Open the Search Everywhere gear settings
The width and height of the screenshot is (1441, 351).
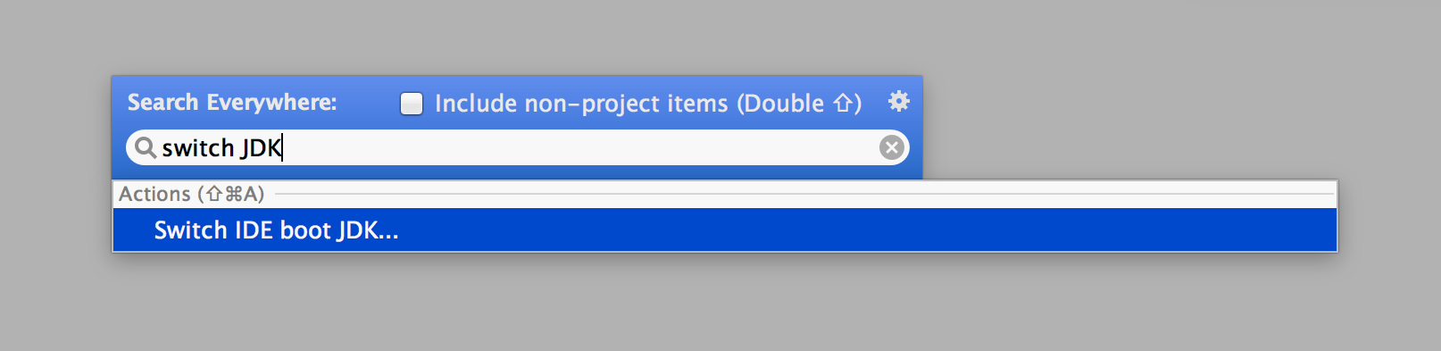tap(898, 102)
